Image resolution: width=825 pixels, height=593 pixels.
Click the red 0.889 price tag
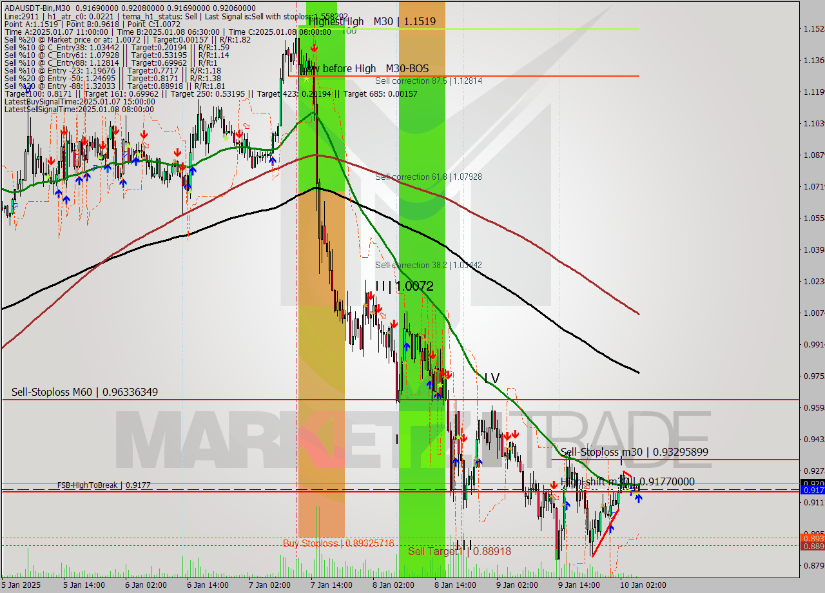coord(812,546)
